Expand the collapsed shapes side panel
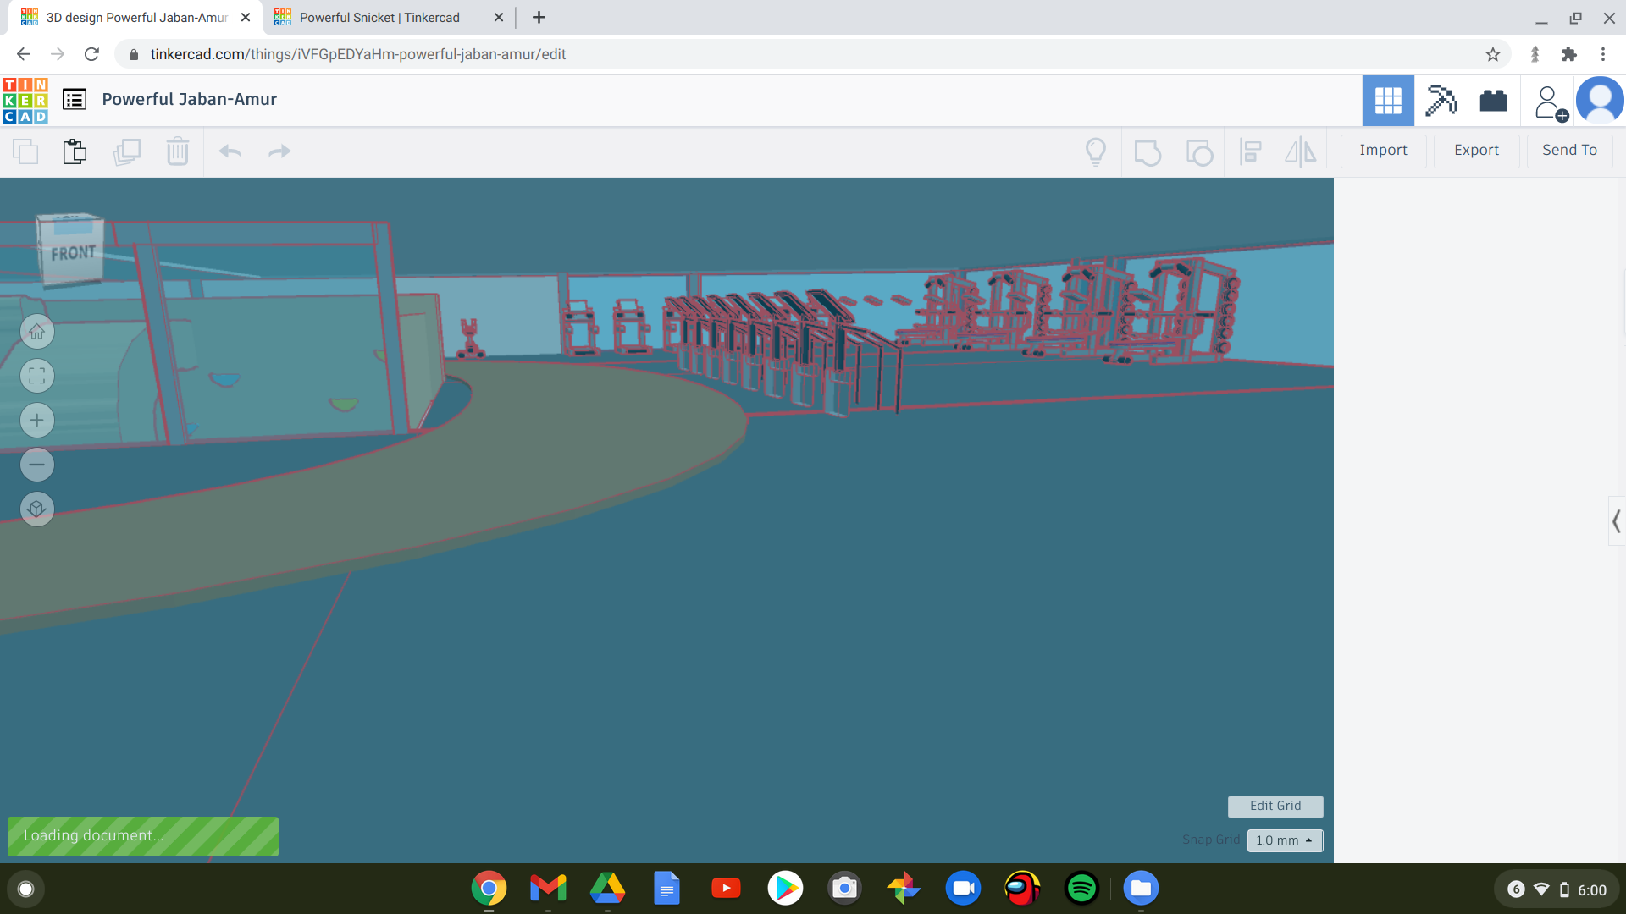Image resolution: width=1626 pixels, height=914 pixels. pos(1617,521)
